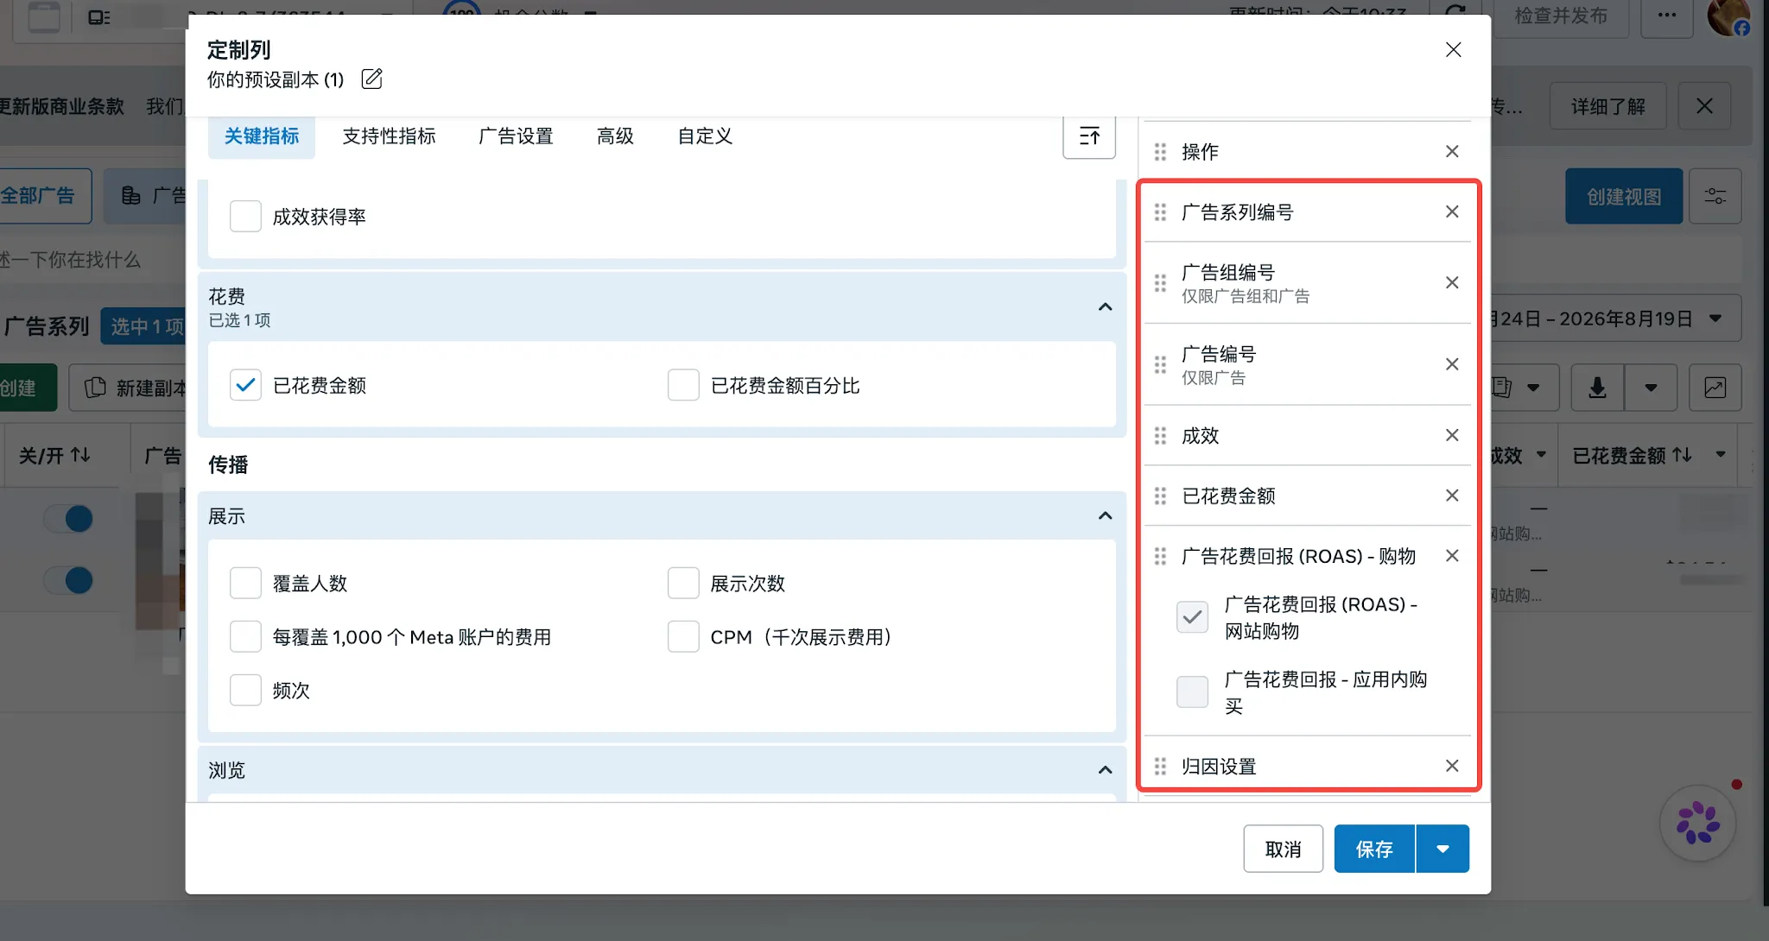Check the 已花费金额百分比 checkbox
Viewport: 1769px width, 941px height.
click(683, 385)
